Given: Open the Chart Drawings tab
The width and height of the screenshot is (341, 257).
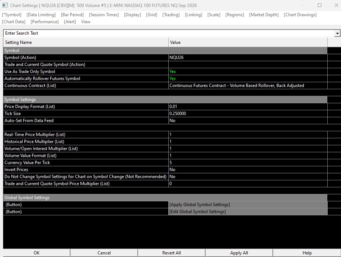Looking at the screenshot, I should point(300,15).
